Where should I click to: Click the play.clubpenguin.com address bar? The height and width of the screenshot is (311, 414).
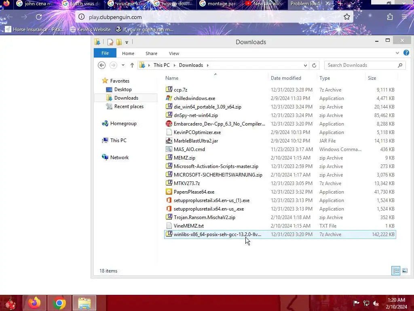click(214, 17)
